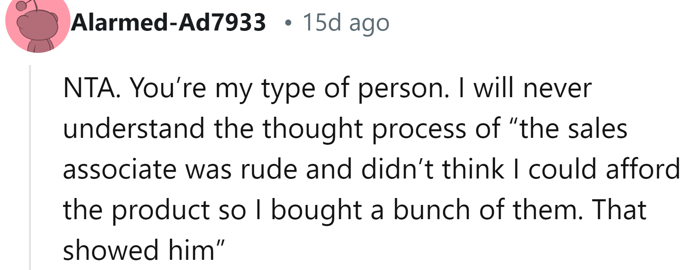Click the "15d ago" comment timestamp
700x270 pixels.
tap(346, 22)
